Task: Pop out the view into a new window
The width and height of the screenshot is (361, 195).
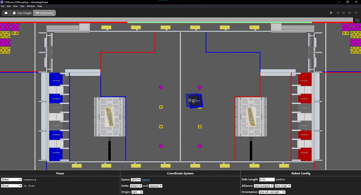Action: [357, 20]
